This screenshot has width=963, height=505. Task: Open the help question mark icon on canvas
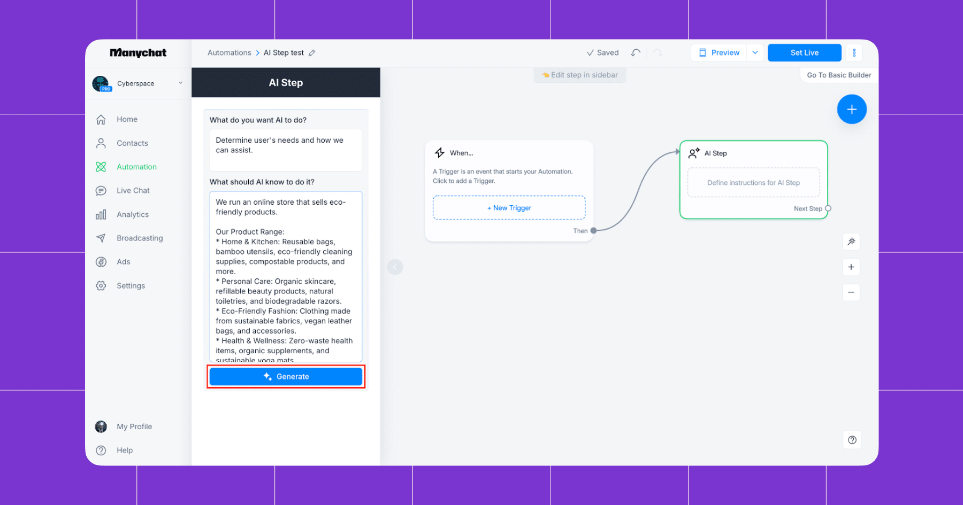tap(852, 440)
